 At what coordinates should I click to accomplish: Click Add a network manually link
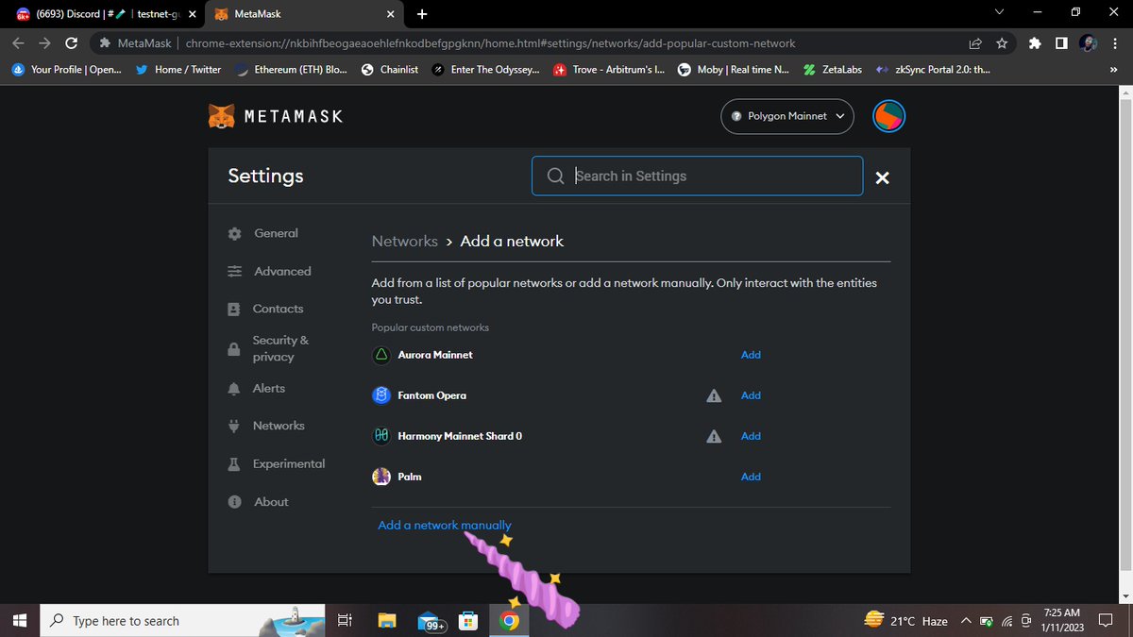(445, 526)
